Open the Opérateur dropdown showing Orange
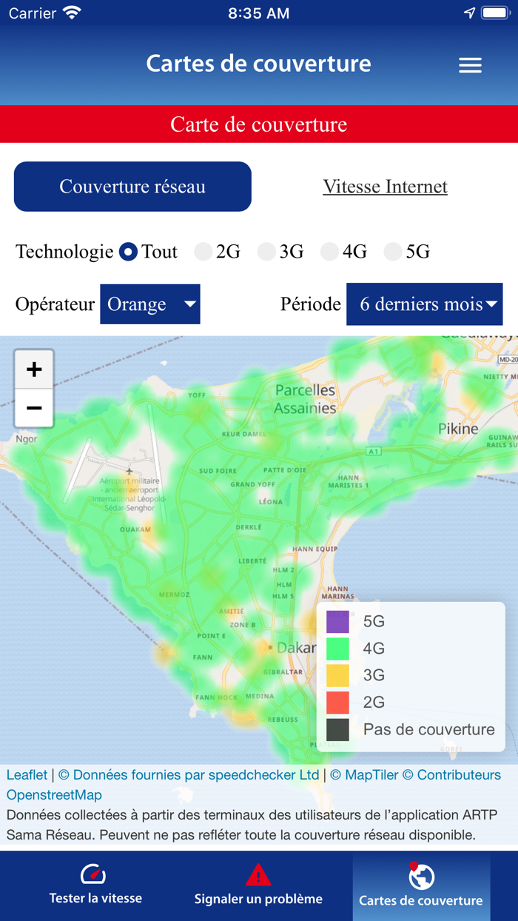This screenshot has height=921, width=518. pos(150,304)
